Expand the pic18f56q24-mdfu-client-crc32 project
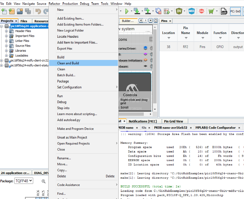 [x=1, y=60]
